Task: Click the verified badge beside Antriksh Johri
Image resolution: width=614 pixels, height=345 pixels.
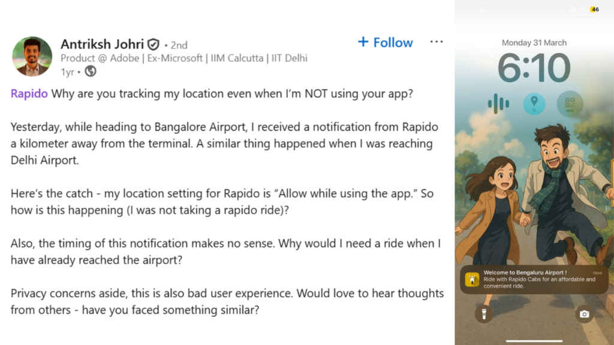Action: [153, 44]
